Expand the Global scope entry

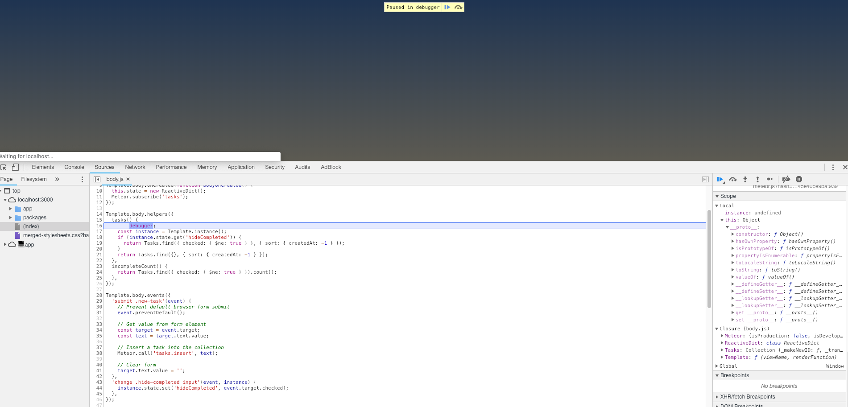click(x=717, y=366)
